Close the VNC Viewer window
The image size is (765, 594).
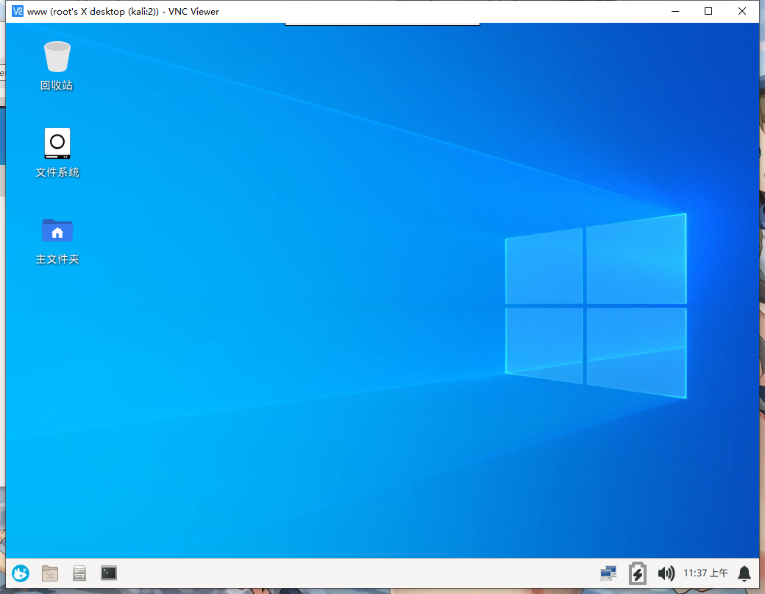(742, 11)
